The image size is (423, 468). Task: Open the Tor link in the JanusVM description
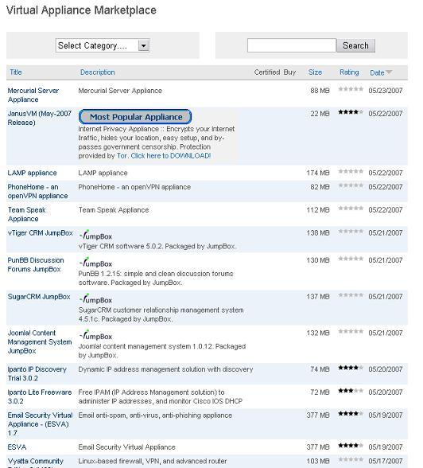tap(122, 156)
